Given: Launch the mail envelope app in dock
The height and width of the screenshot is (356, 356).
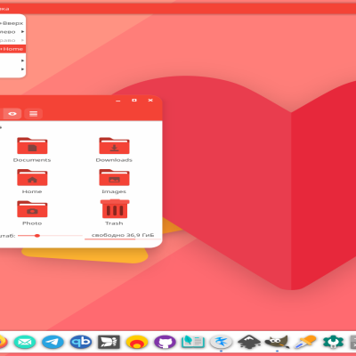Looking at the screenshot, I should (x=25, y=343).
